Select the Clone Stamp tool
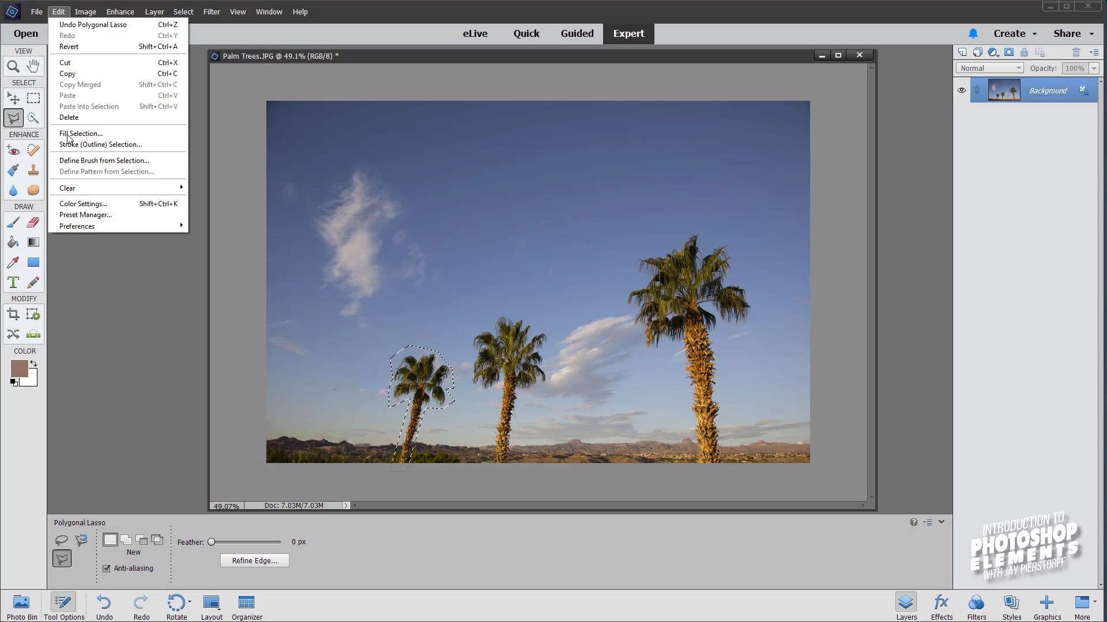The image size is (1107, 622). click(x=33, y=169)
